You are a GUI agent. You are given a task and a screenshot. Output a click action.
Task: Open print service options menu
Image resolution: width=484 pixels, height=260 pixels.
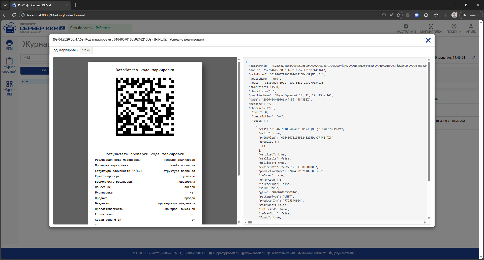tap(127, 28)
